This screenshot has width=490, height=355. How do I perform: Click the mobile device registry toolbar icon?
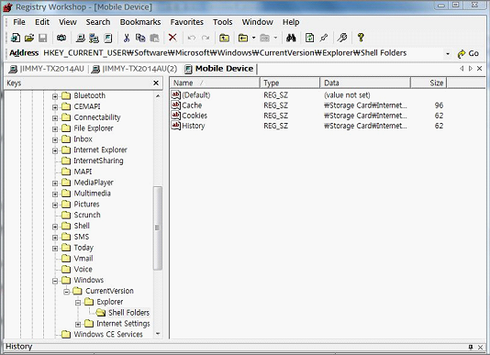108,38
